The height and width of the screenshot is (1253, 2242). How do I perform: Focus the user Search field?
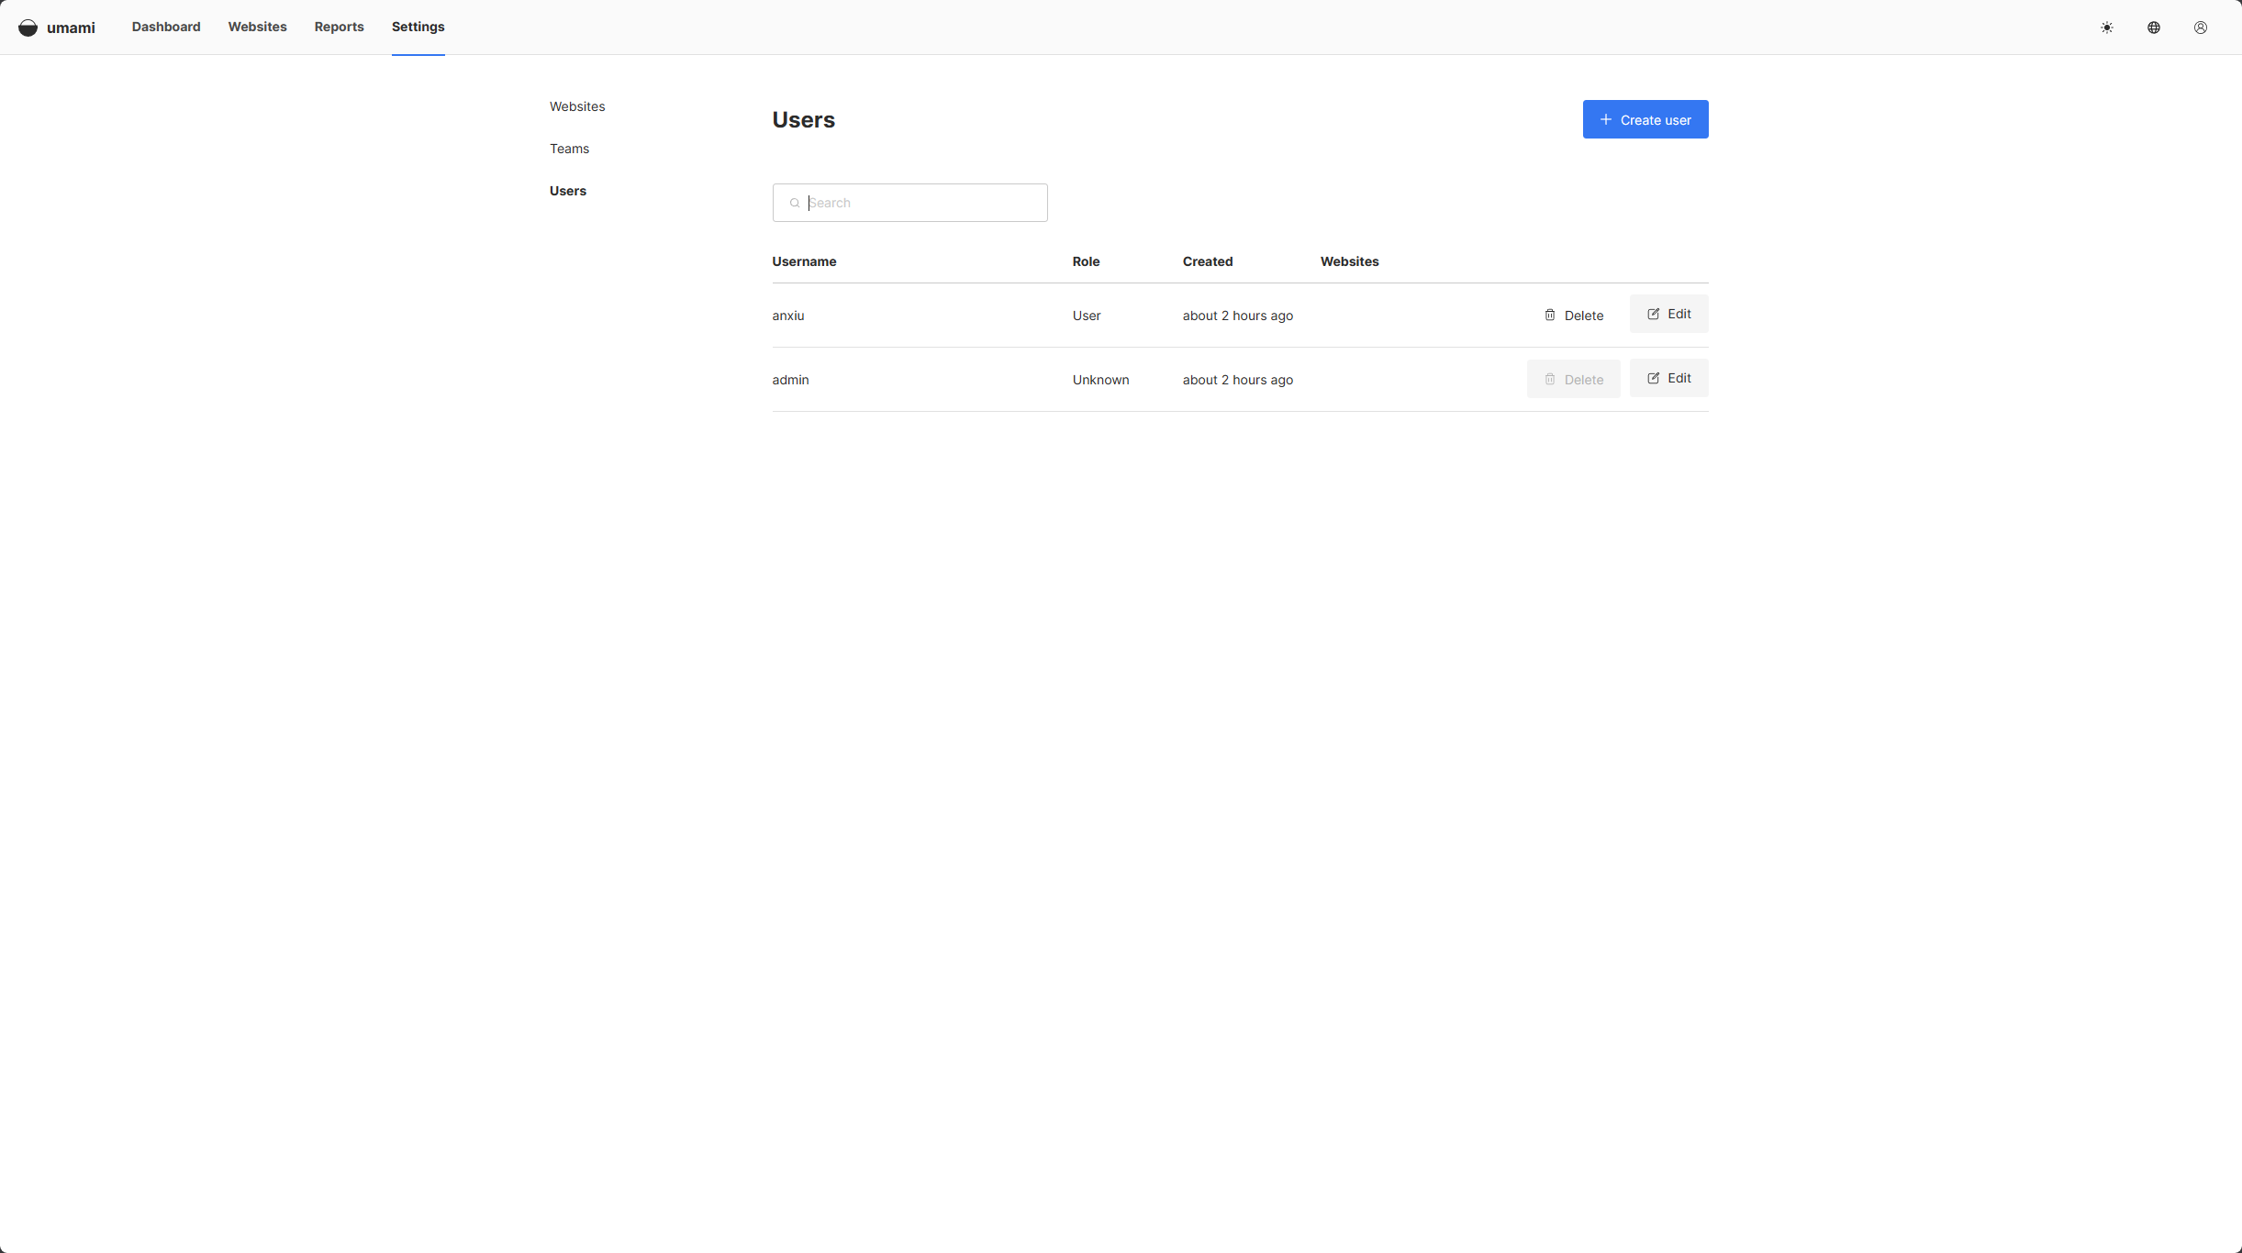coord(922,203)
